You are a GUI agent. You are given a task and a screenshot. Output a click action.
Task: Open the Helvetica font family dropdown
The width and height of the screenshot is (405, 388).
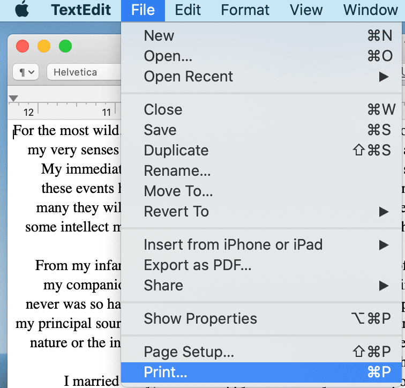coord(84,72)
